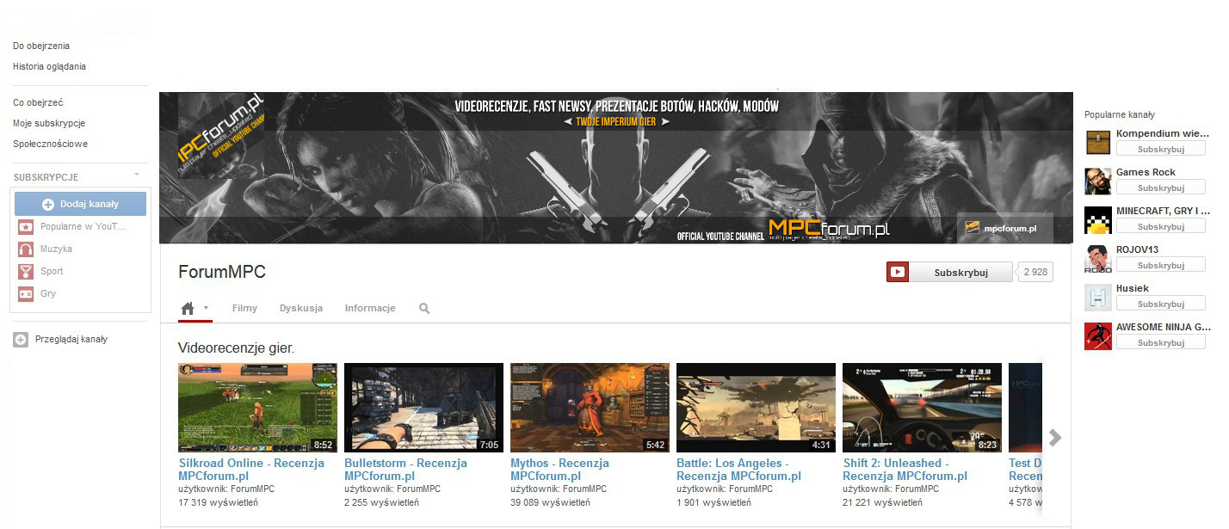Click the ForumMPC channel name heading

coord(222,272)
